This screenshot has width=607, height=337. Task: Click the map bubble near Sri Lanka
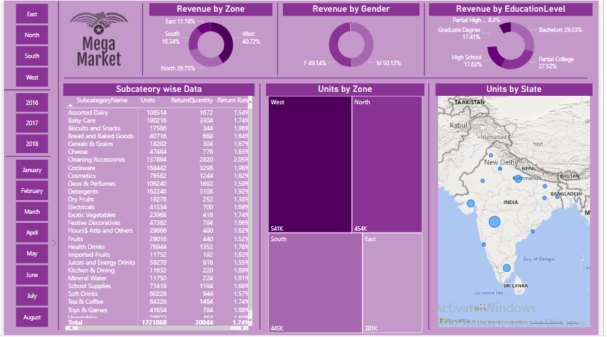coord(507,268)
